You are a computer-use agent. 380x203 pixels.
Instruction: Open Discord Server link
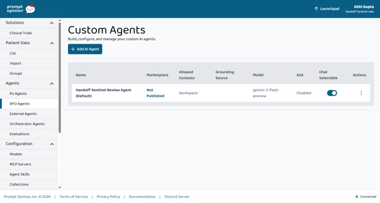[x=177, y=197]
